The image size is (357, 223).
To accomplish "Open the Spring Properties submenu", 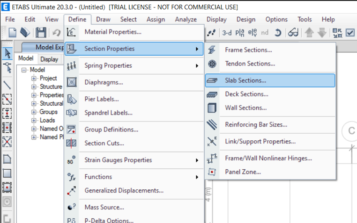I will click(x=134, y=66).
